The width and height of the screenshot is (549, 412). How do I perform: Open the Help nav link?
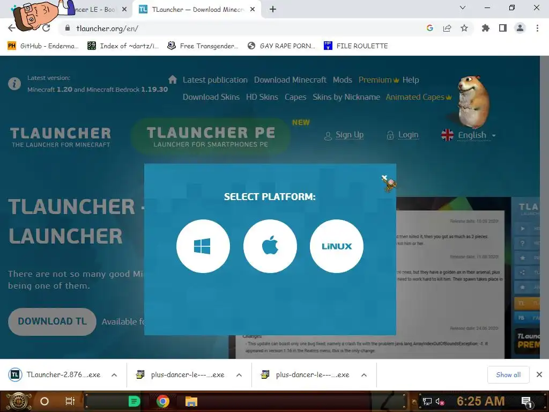[x=411, y=80]
